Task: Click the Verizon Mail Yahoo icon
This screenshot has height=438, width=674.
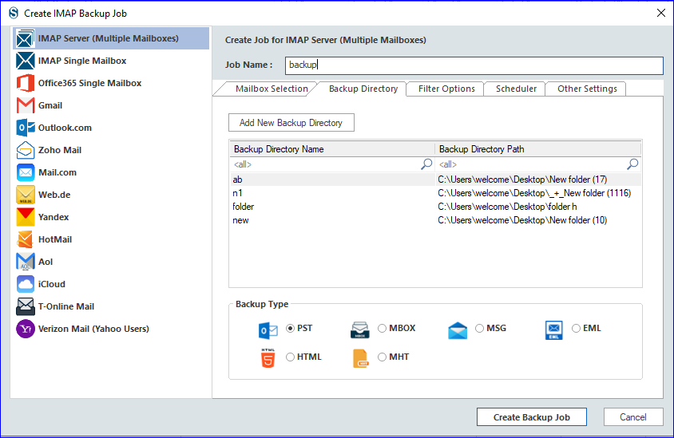Action: tap(25, 329)
